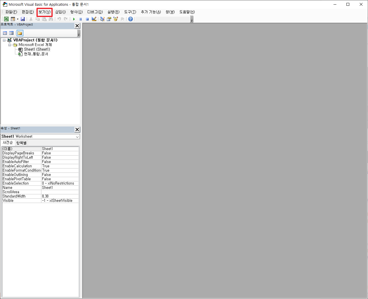Image resolution: width=368 pixels, height=299 pixels.
Task: Click the Toolbox wrench icon
Action: (x=122, y=19)
